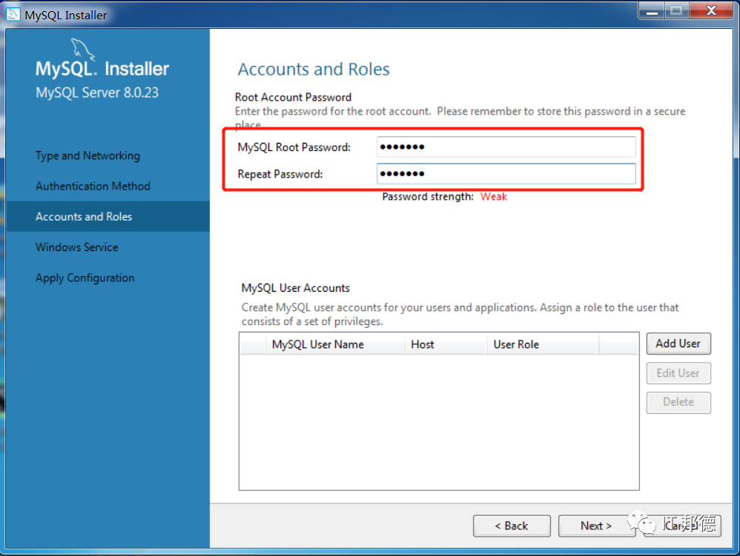
Task: Open the Type and Networking step
Action: coord(87,155)
